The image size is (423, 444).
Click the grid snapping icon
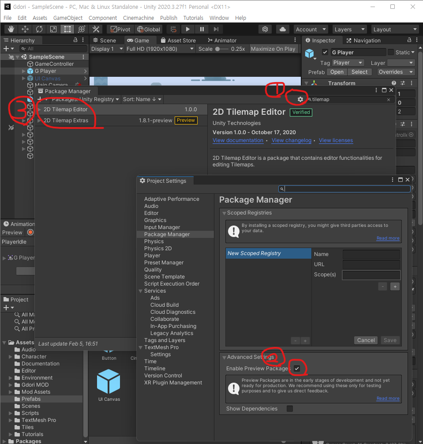click(x=173, y=29)
